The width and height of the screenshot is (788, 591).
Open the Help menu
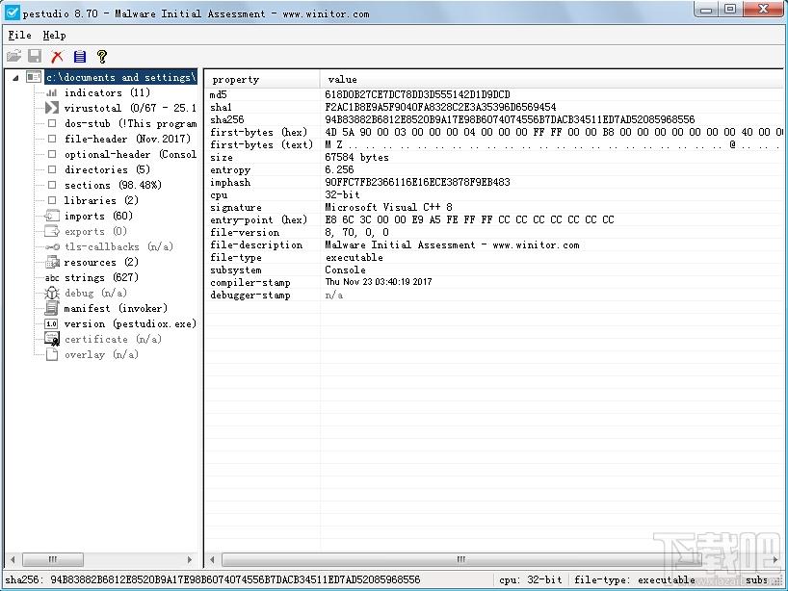point(54,36)
